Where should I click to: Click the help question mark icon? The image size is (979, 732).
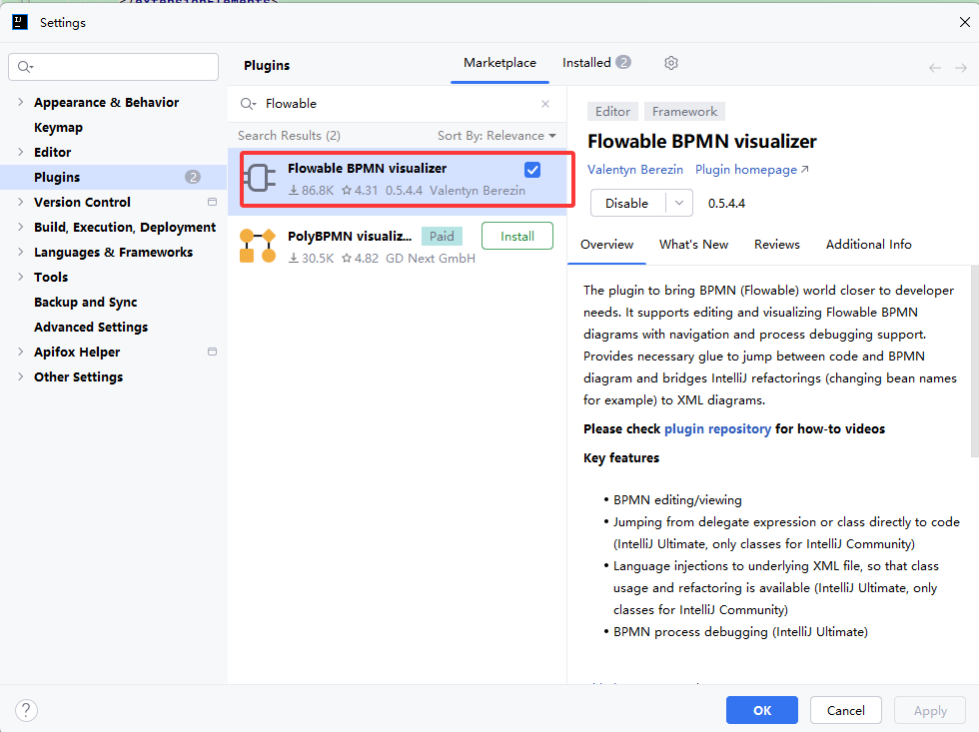[26, 710]
